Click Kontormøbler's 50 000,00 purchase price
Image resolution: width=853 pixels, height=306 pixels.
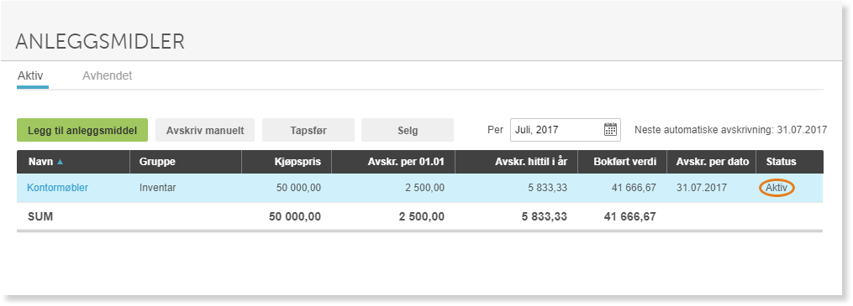(298, 188)
